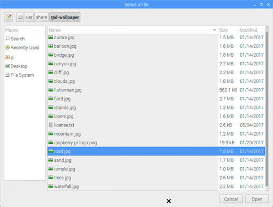Select the file name clouds.jpg
This screenshot has width=273, height=207.
(x=64, y=81)
